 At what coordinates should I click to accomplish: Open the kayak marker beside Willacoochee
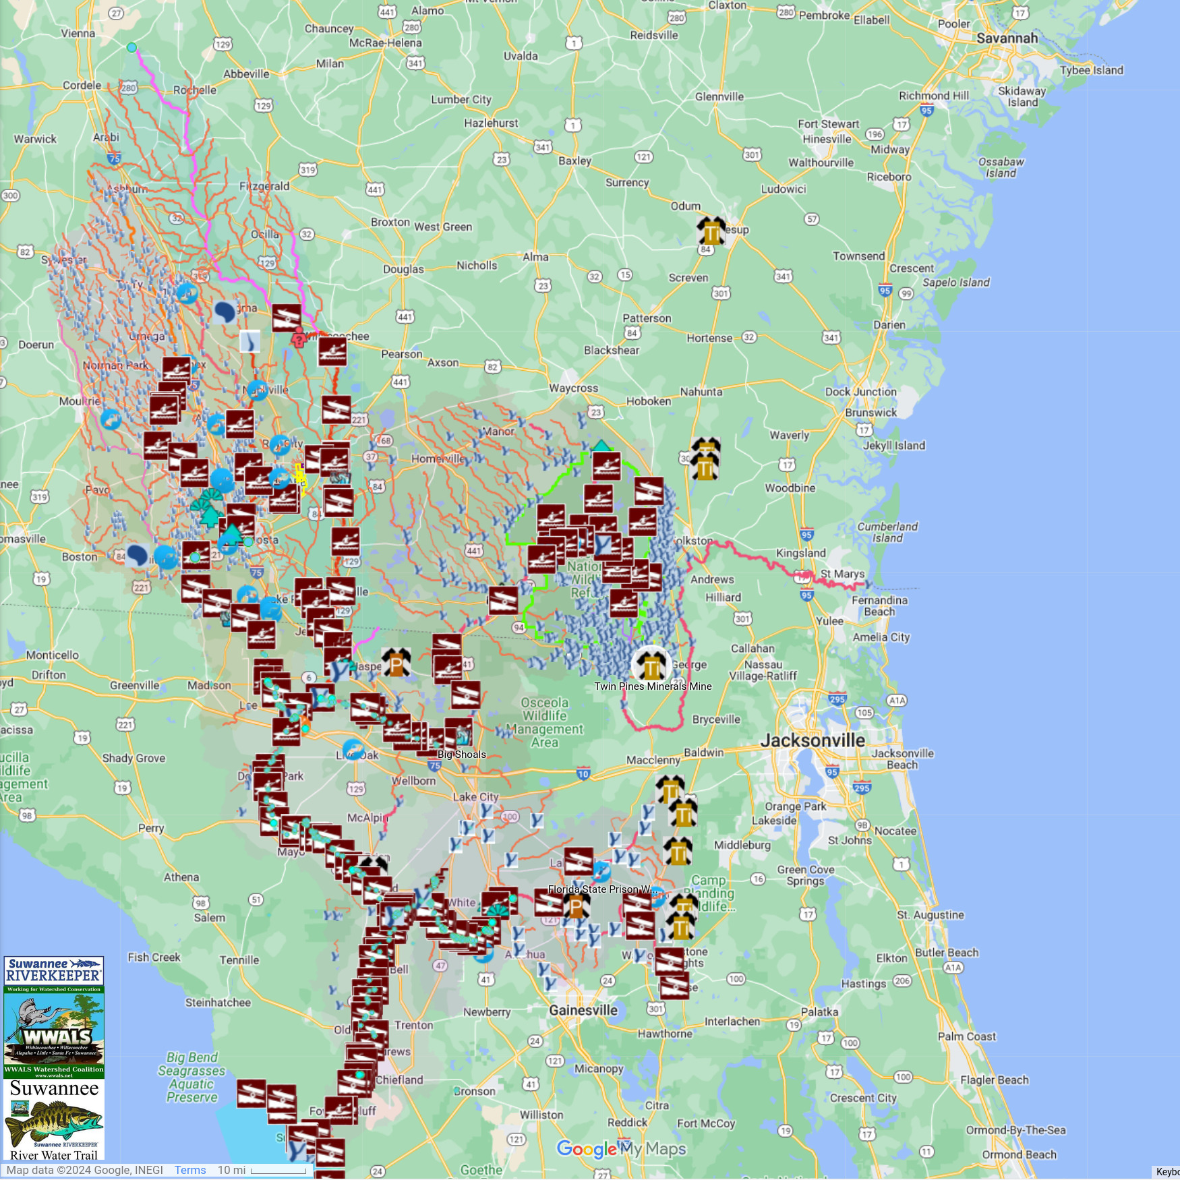332,351
